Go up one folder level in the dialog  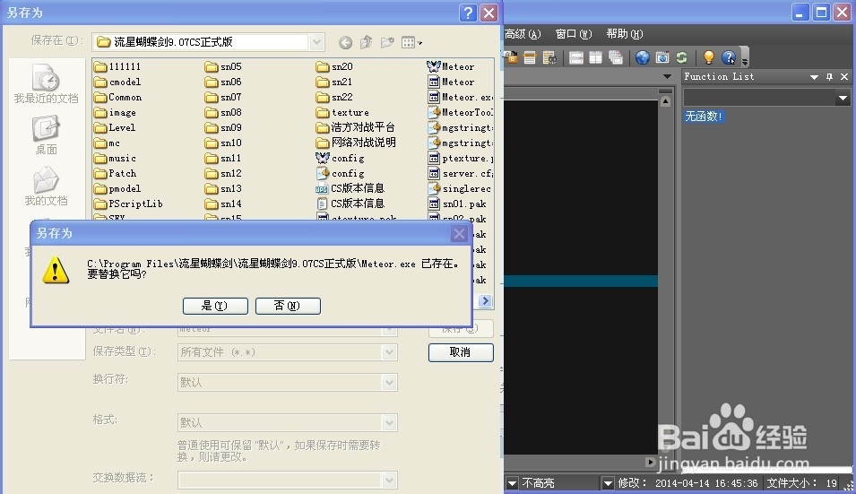pos(366,42)
